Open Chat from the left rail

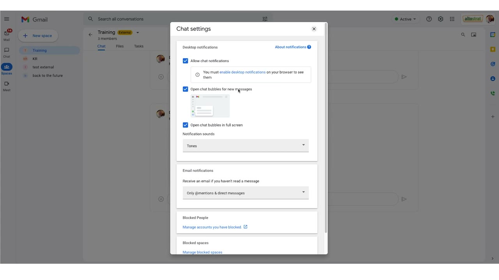pyautogui.click(x=7, y=52)
